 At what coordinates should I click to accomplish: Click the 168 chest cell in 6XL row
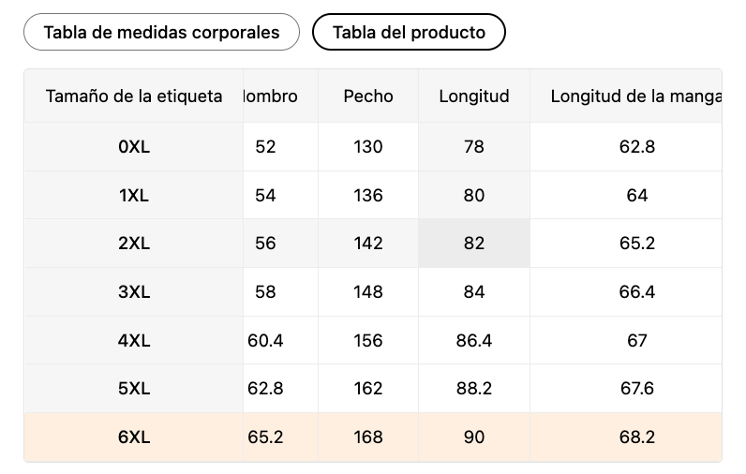click(x=368, y=437)
